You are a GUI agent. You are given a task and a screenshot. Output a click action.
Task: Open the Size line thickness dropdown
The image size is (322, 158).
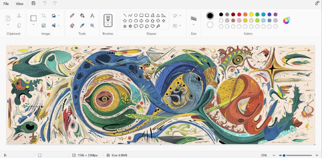point(194,24)
